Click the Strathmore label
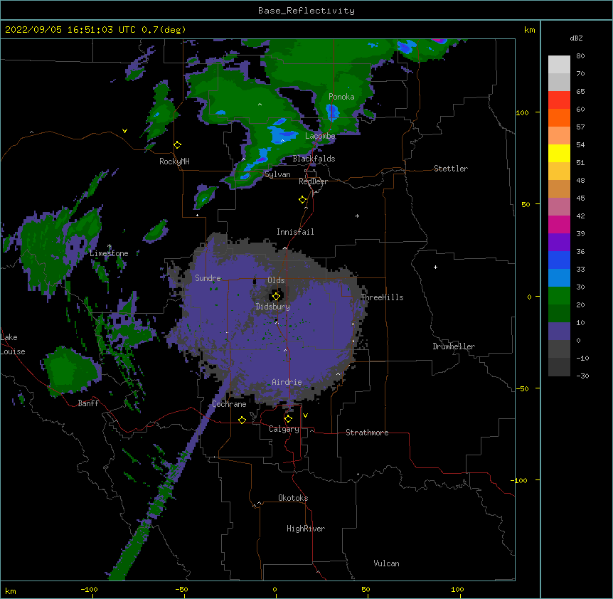Image resolution: width=613 pixels, height=599 pixels. pos(367,433)
